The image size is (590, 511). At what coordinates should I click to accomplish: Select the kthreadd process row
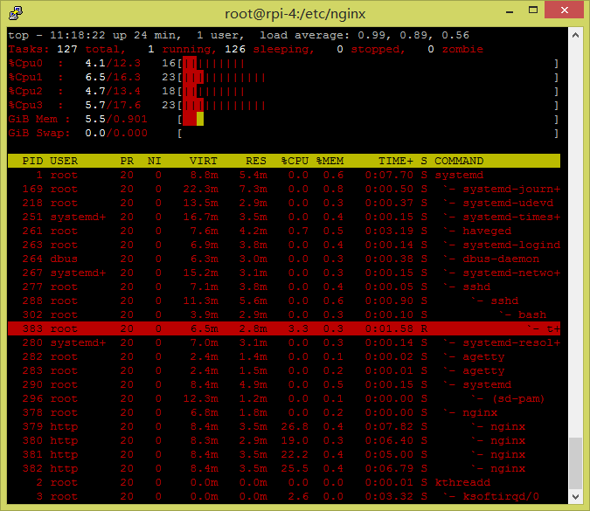[284, 482]
